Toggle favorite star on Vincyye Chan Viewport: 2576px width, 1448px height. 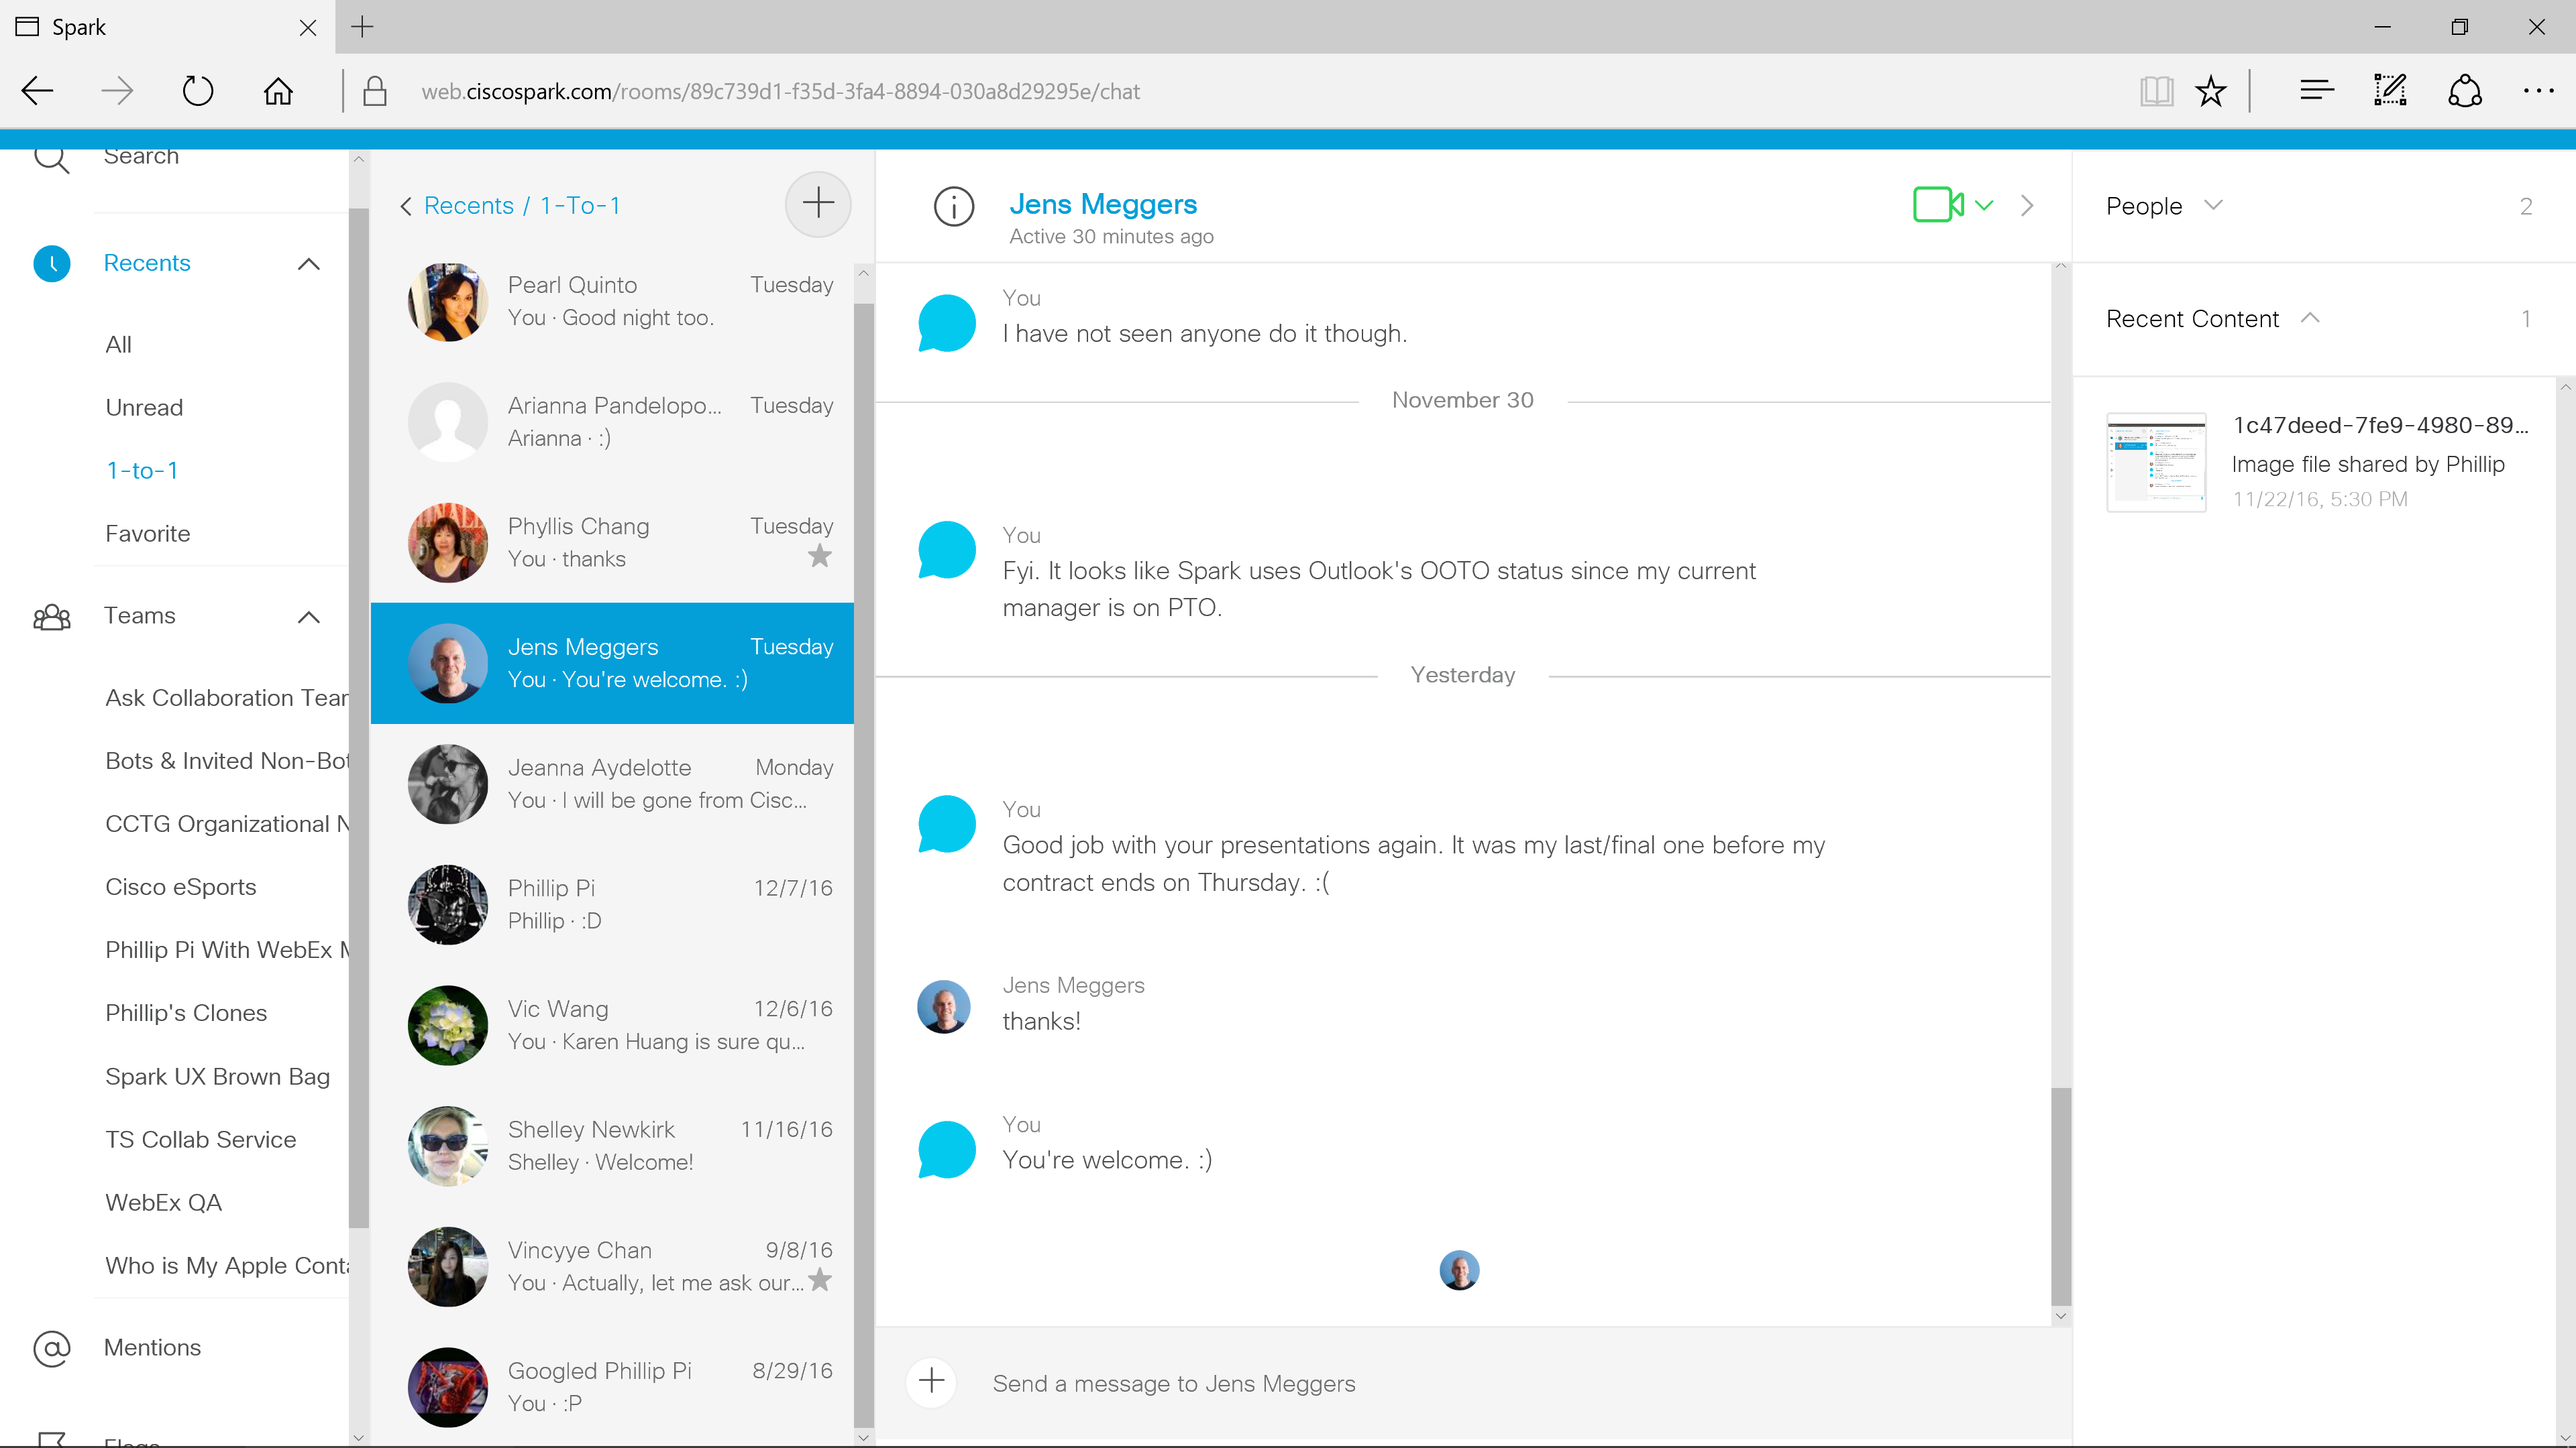[x=819, y=1279]
